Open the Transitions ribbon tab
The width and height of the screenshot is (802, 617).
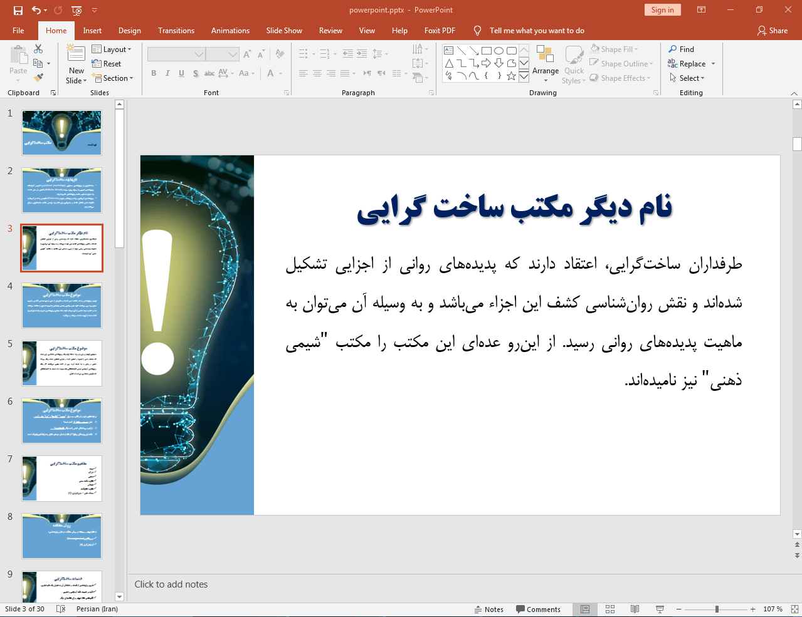coord(176,31)
